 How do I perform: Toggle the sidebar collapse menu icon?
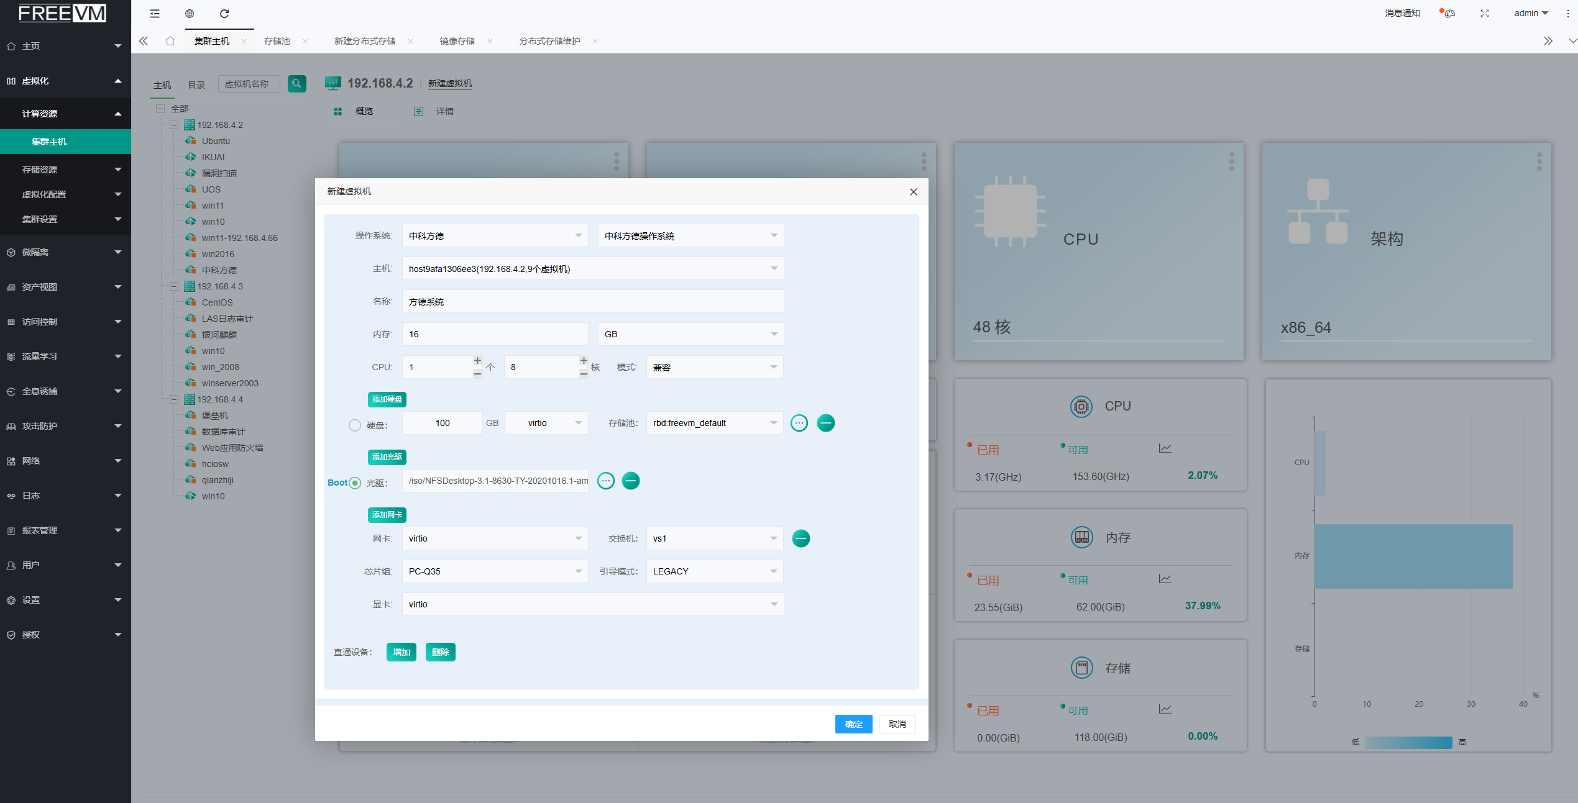click(155, 13)
